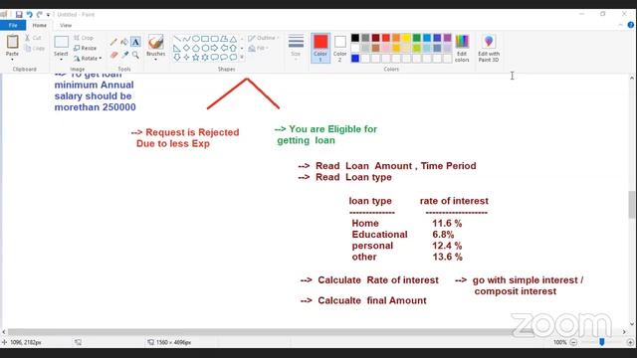637x358 pixels.
Task: Switch to the Home tab
Action: (x=40, y=25)
